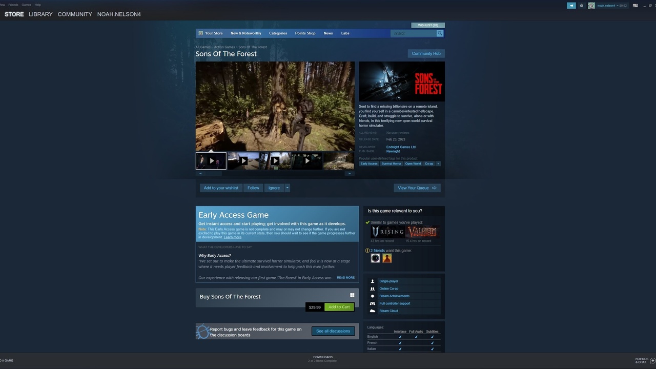
Task: Enter Big Picture mode
Action: (x=635, y=5)
